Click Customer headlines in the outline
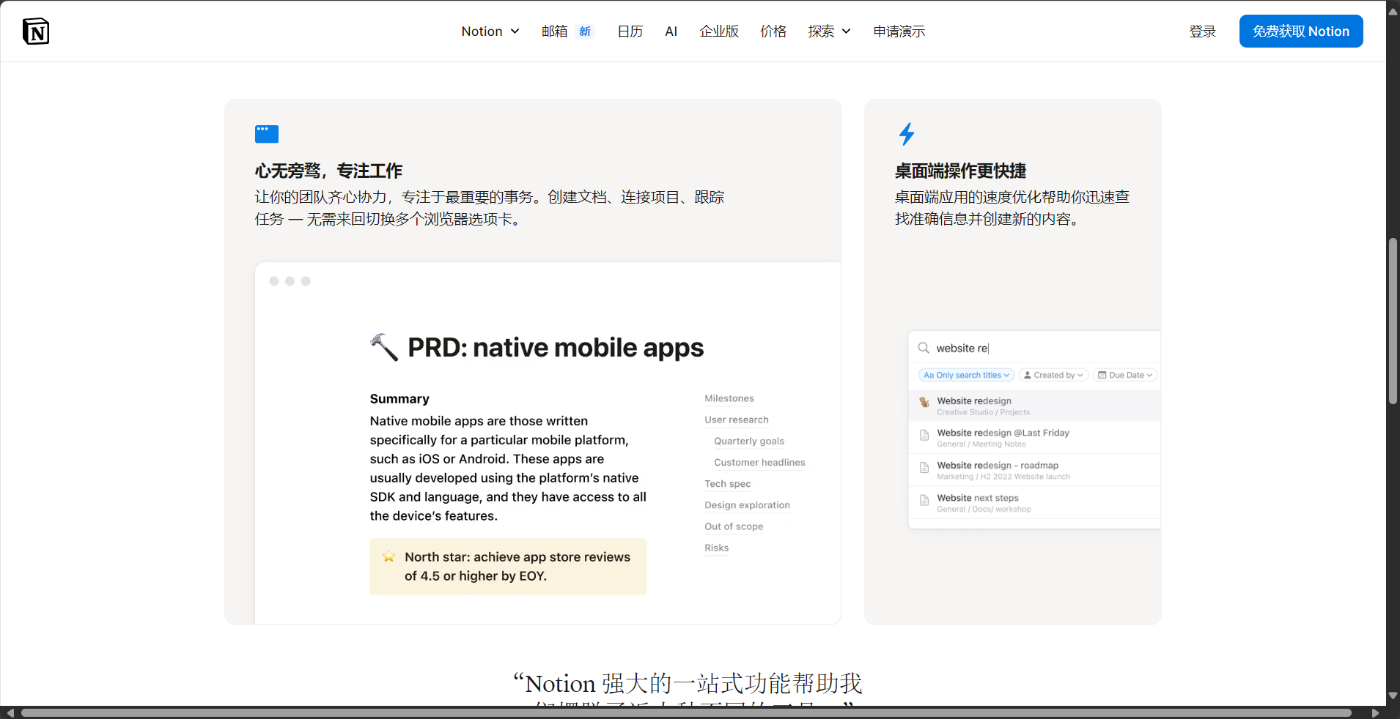This screenshot has height=719, width=1400. 759,462
